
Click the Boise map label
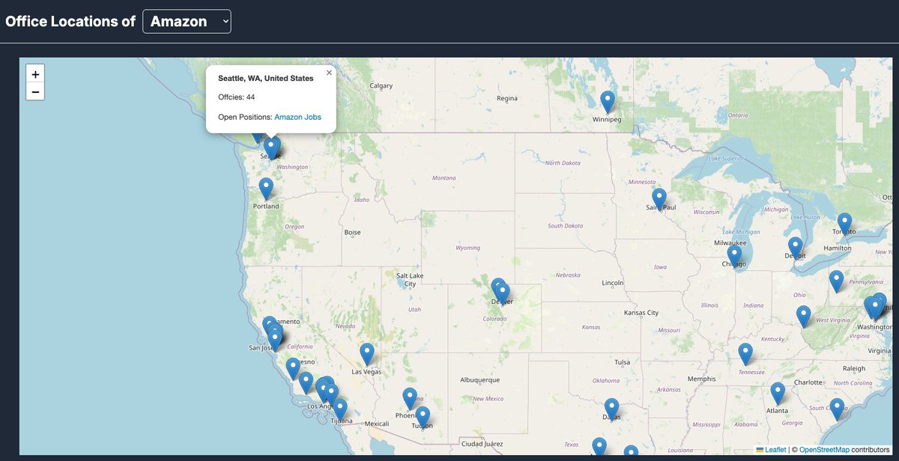[352, 233]
